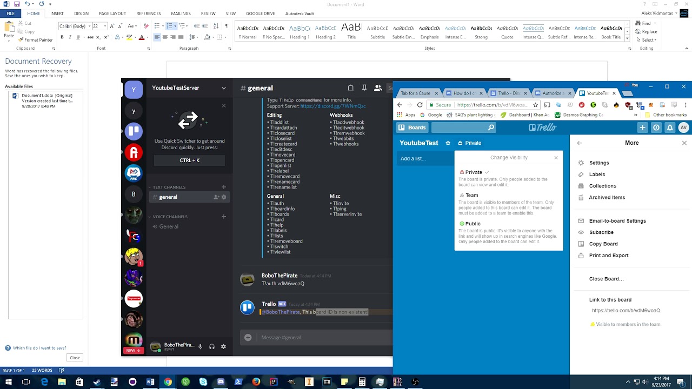This screenshot has width=692, height=389.
Task: Click the text highlight color yellow swatch
Action: tap(129, 37)
